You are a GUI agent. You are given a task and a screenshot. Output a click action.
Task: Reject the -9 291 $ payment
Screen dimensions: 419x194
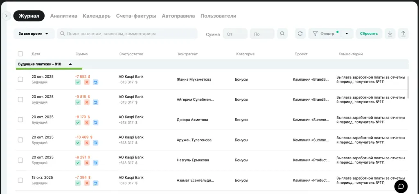click(x=87, y=163)
